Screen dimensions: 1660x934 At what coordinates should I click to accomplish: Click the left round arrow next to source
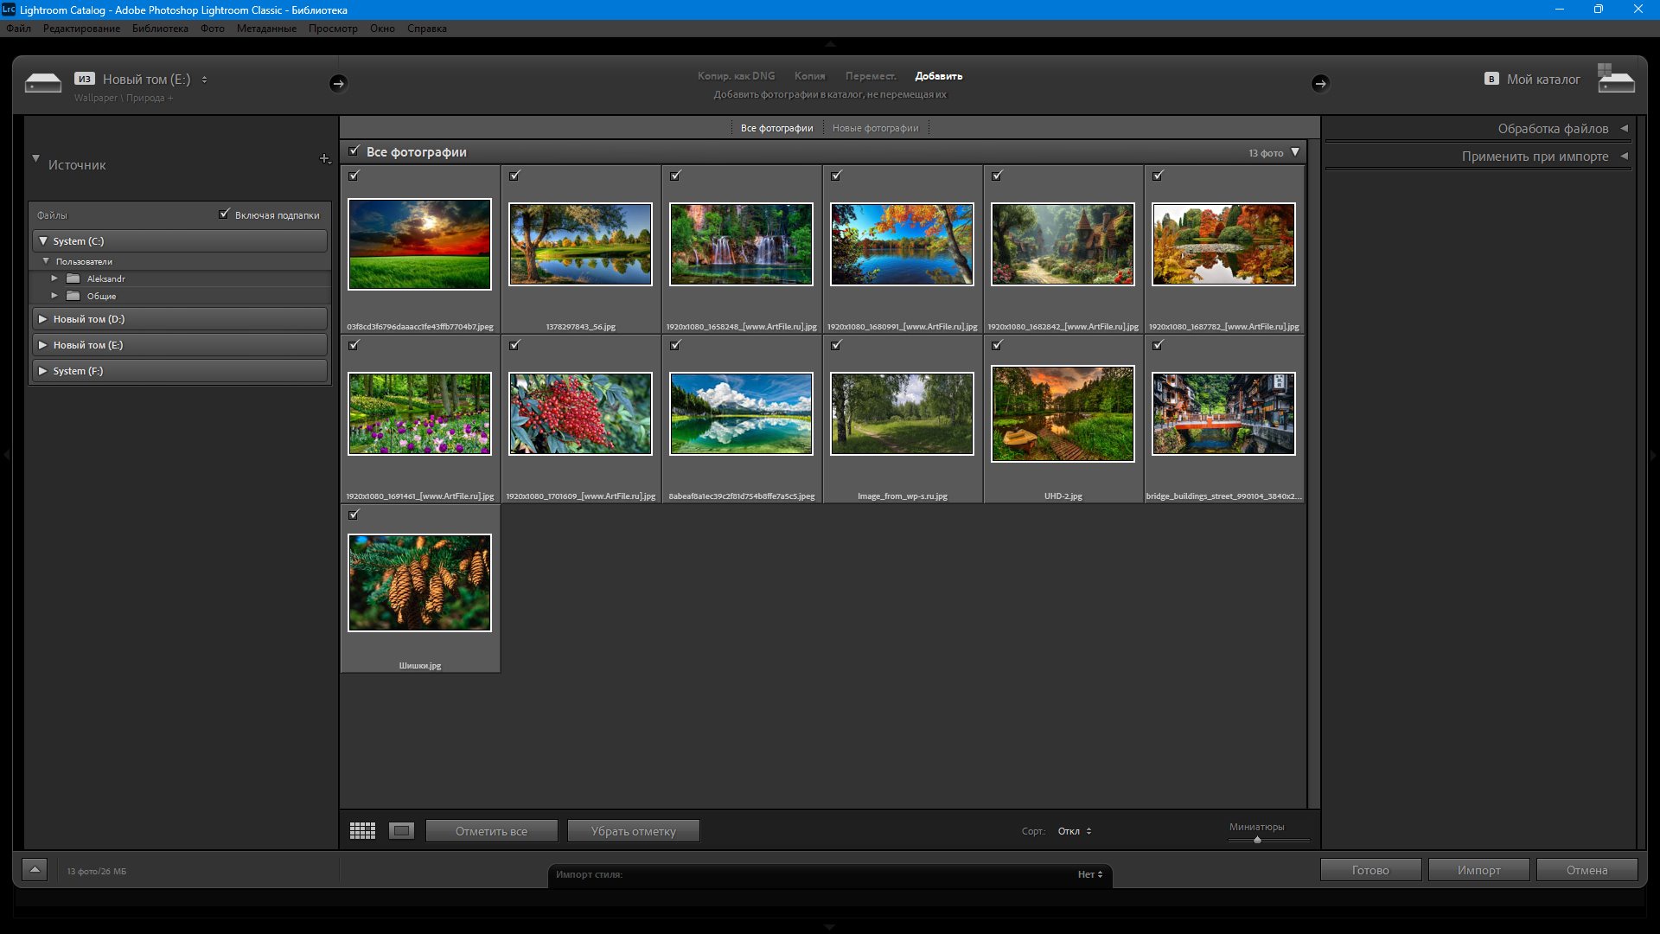click(x=338, y=83)
